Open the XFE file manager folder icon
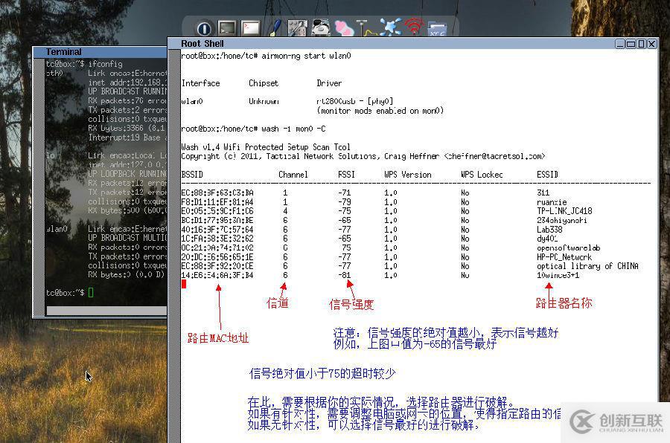This screenshot has width=670, height=443. point(436,28)
